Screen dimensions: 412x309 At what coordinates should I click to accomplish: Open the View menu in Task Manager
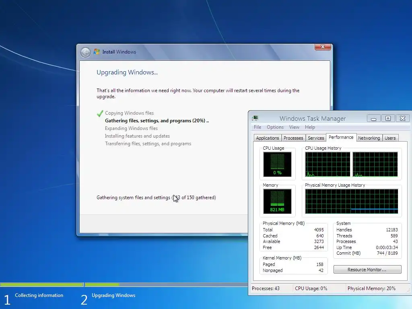[x=294, y=127]
